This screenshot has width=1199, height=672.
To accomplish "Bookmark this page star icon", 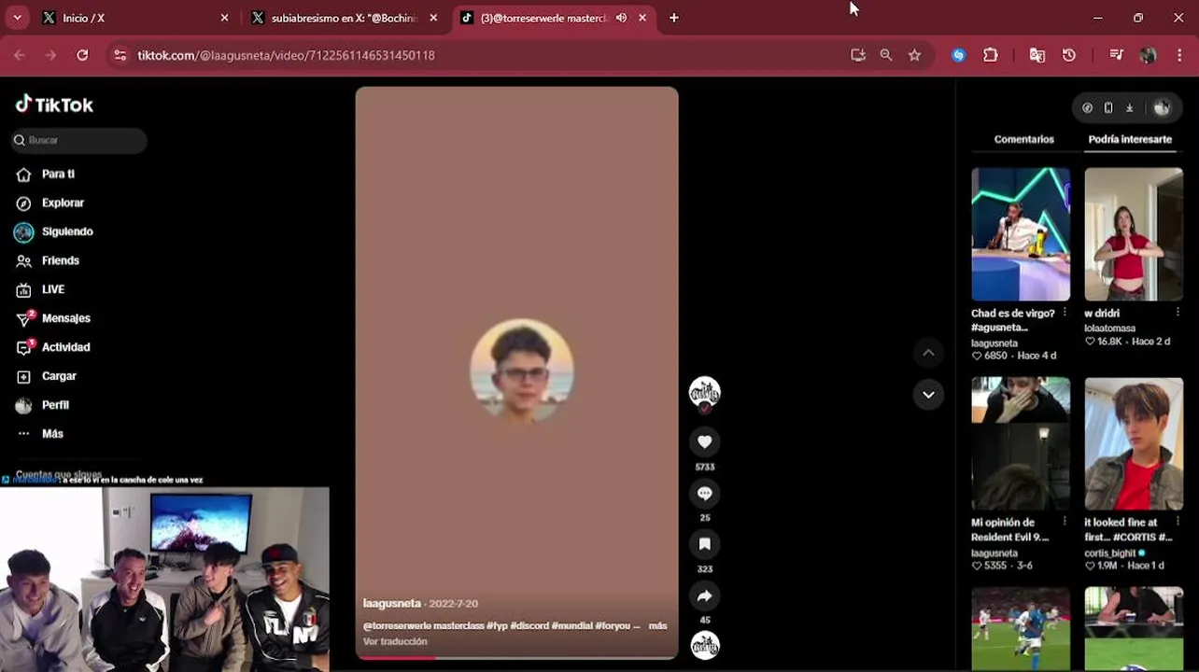I will click(x=914, y=55).
